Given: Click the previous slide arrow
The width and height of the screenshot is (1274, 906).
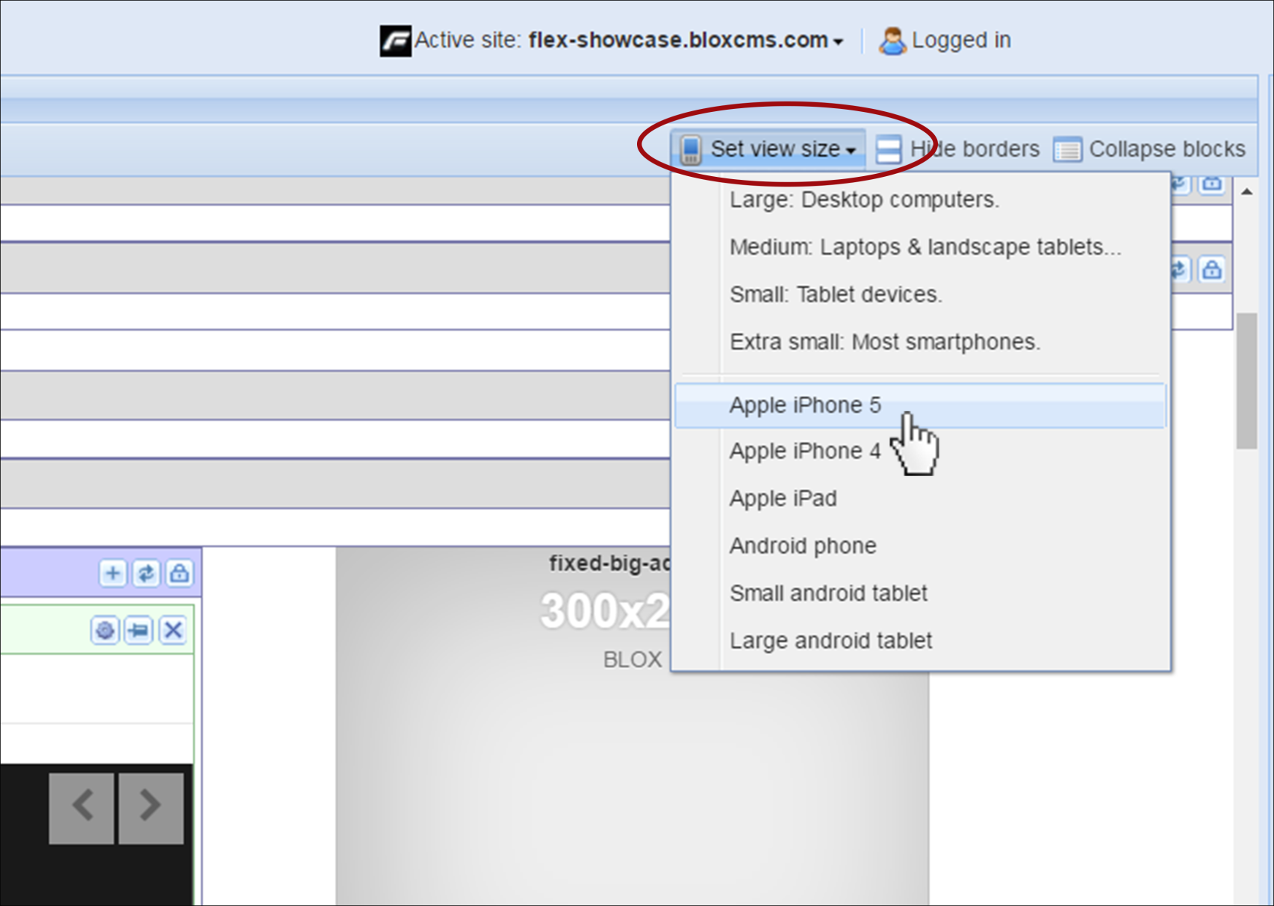Looking at the screenshot, I should coord(81,809).
